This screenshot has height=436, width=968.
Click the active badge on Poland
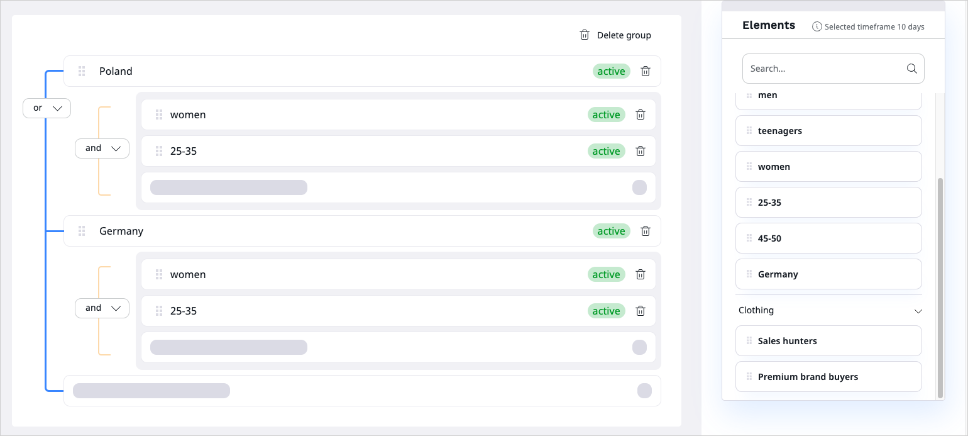tap(611, 71)
